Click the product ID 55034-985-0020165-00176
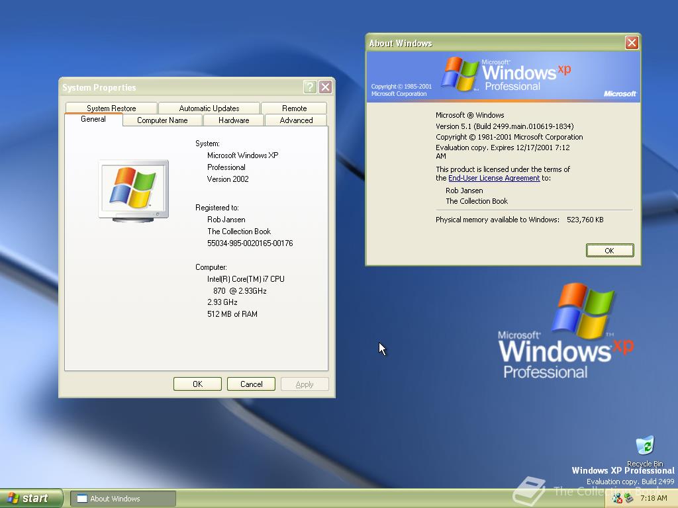This screenshot has width=678, height=508. pos(250,243)
